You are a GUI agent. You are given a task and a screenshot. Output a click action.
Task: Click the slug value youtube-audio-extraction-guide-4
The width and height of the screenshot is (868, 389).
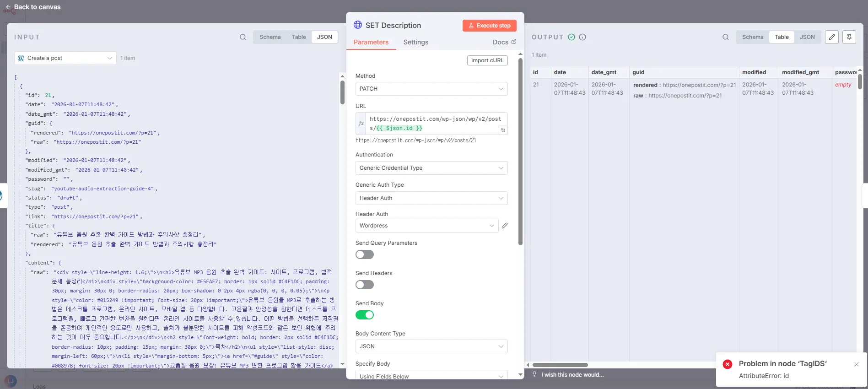(x=104, y=189)
